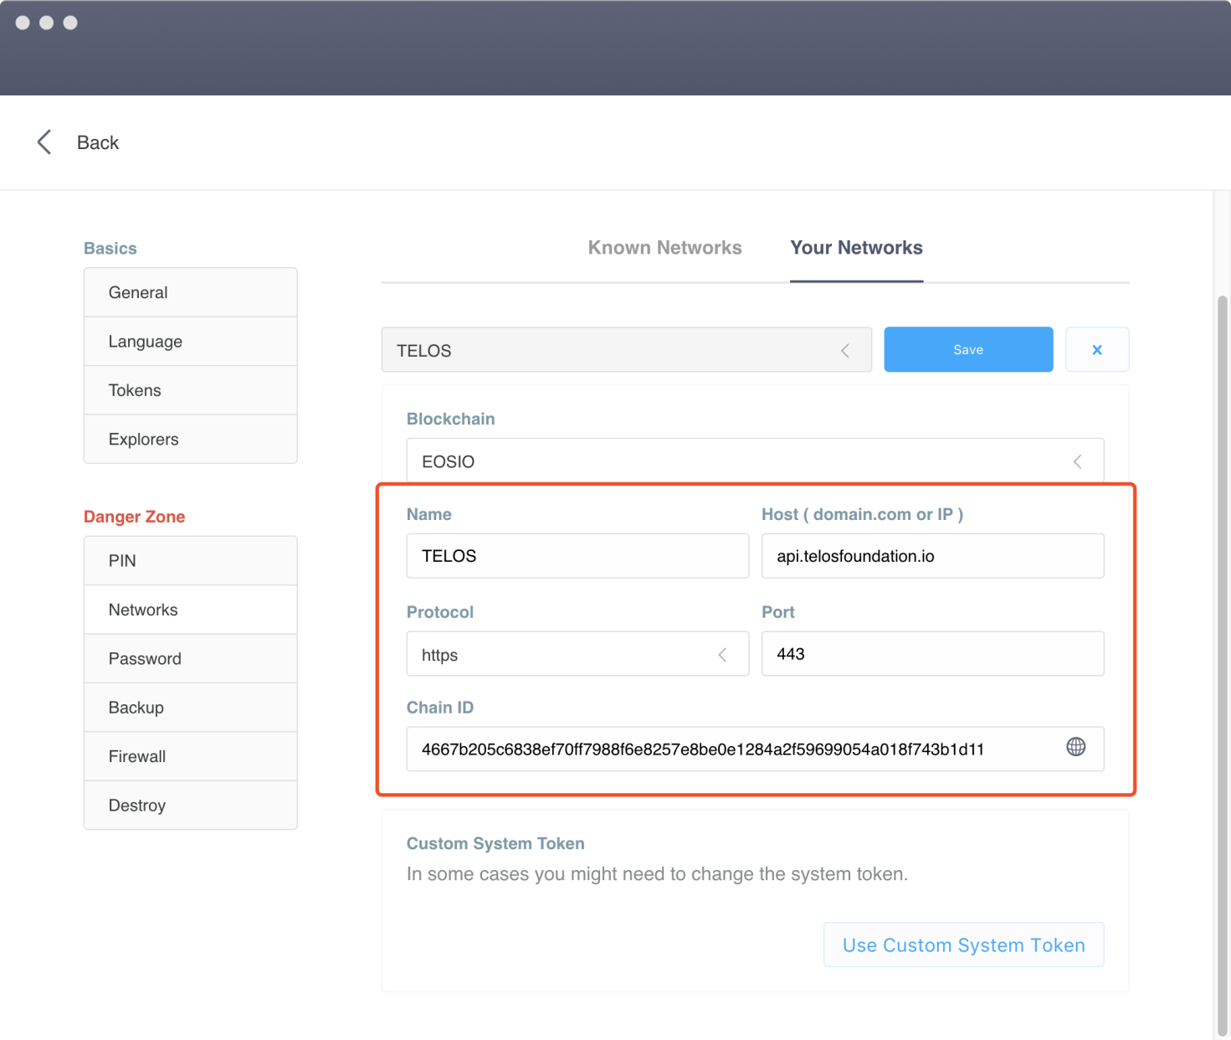Image resolution: width=1231 pixels, height=1040 pixels.
Task: Click the Blockchain label
Action: pos(450,419)
